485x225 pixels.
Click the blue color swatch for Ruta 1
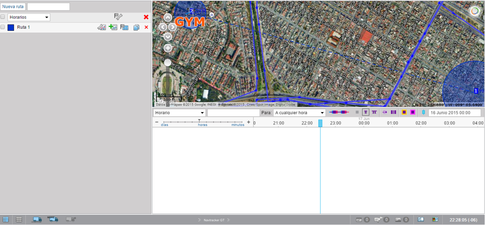click(11, 27)
